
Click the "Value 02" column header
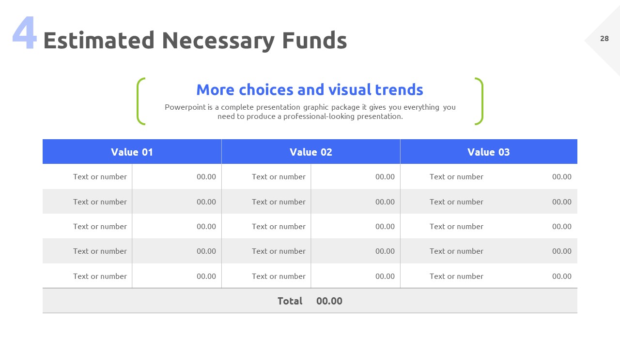pyautogui.click(x=310, y=152)
